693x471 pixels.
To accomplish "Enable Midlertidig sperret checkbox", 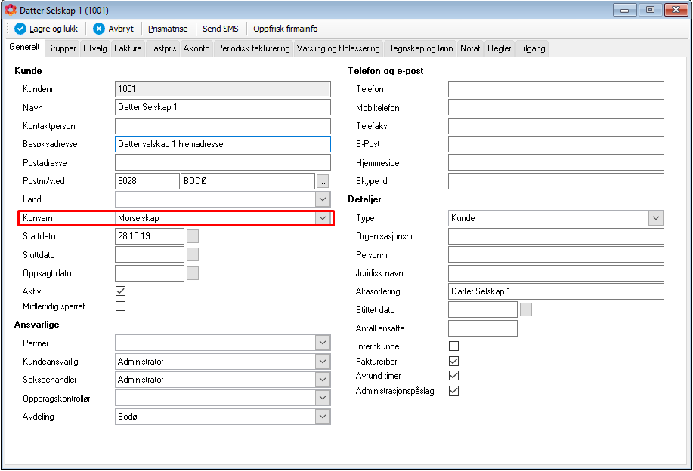I will pyautogui.click(x=121, y=306).
